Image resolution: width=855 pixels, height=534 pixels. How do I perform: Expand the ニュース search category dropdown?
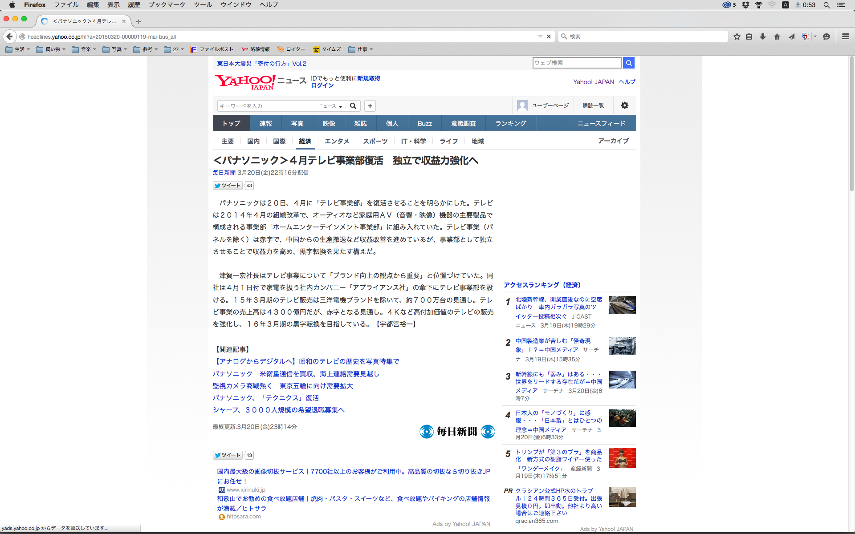tap(330, 106)
